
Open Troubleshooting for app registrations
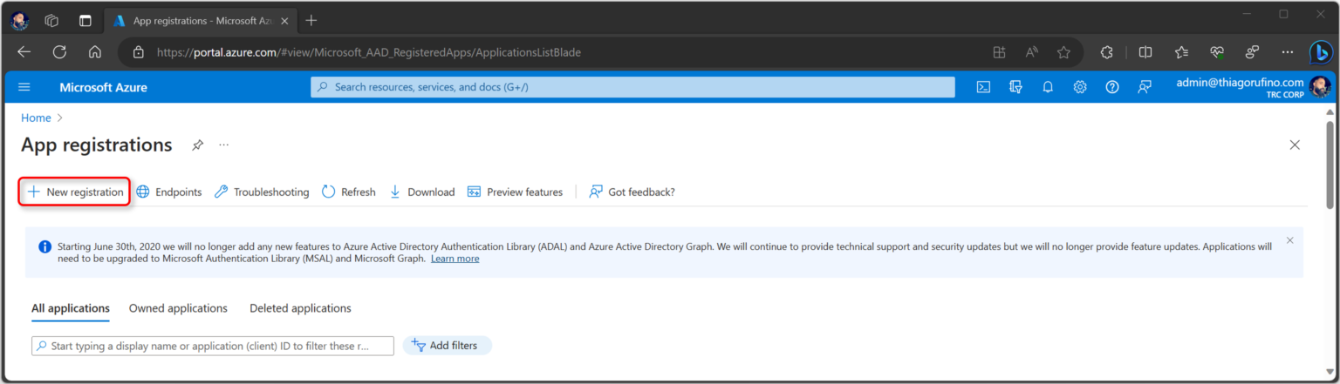262,192
